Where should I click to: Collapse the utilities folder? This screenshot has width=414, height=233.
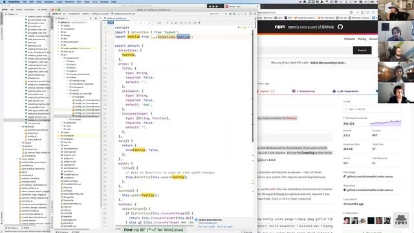point(65,78)
